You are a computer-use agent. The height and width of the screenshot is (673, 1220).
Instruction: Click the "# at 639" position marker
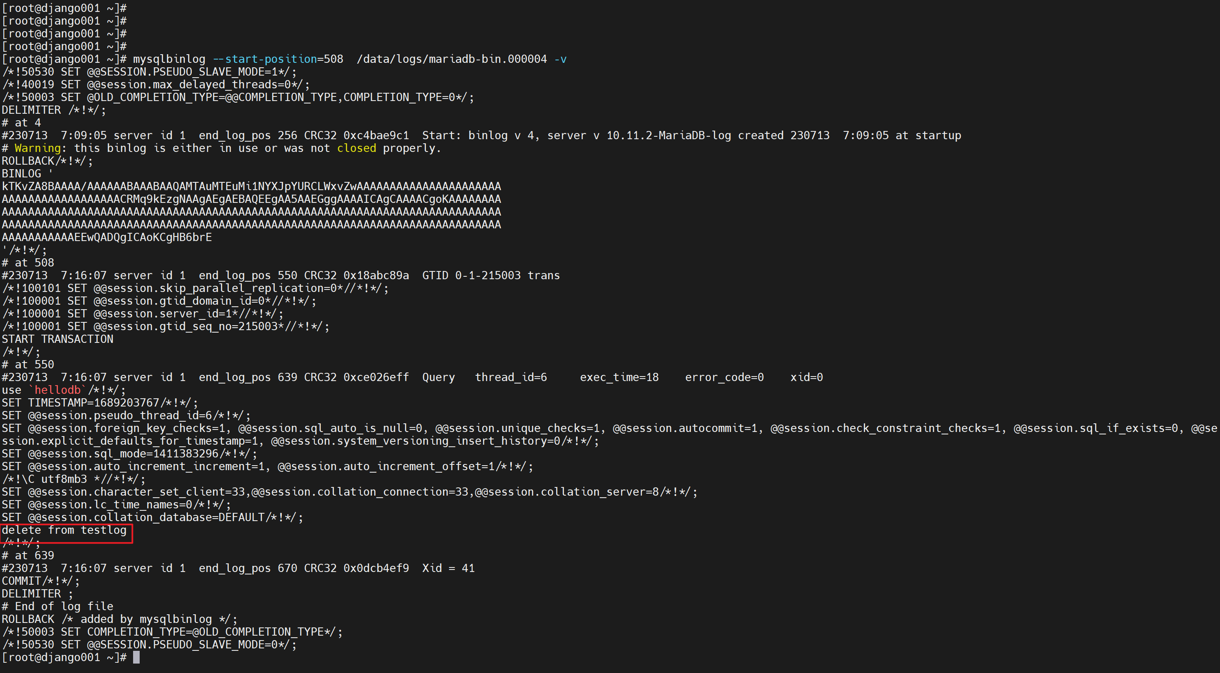[x=28, y=556]
